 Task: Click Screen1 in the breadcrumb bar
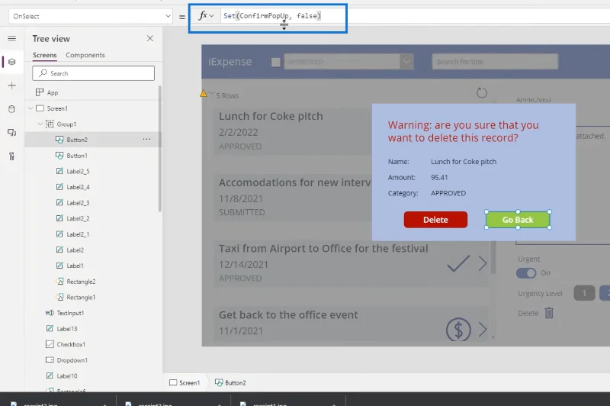pyautogui.click(x=185, y=382)
